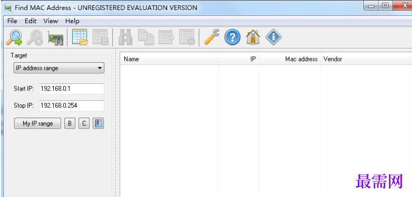Sort by the Name column header

pos(169,59)
